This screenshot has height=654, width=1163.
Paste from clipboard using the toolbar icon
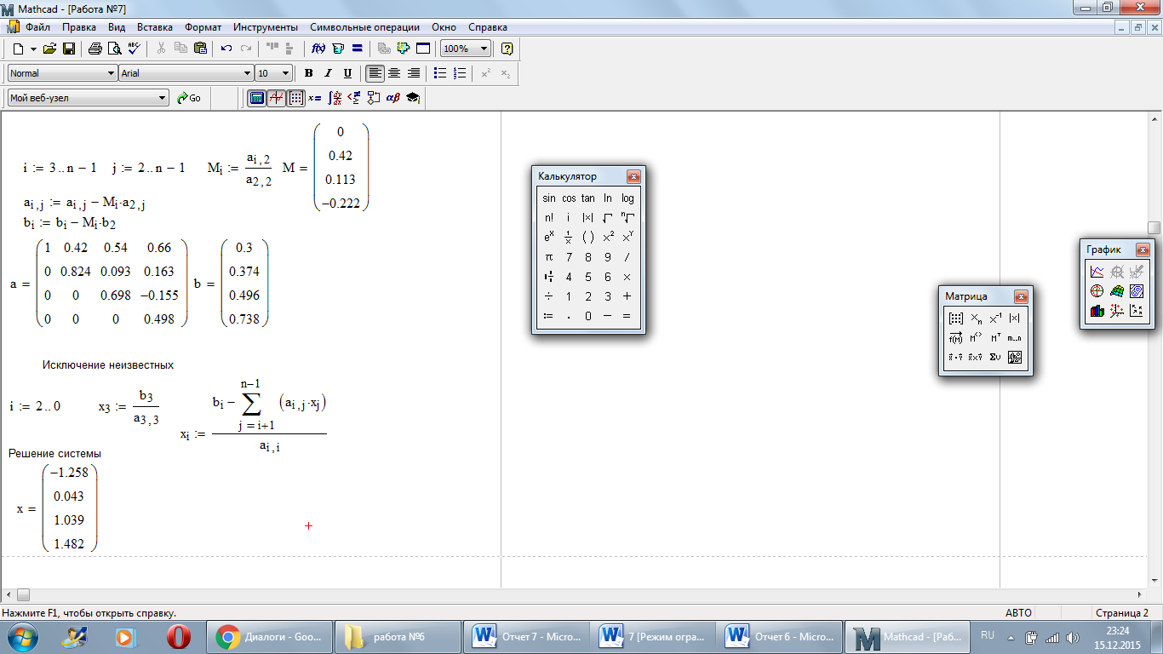click(x=200, y=49)
